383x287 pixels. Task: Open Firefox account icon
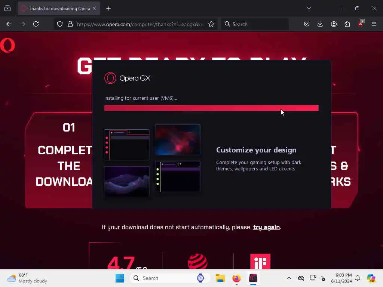coord(334,24)
